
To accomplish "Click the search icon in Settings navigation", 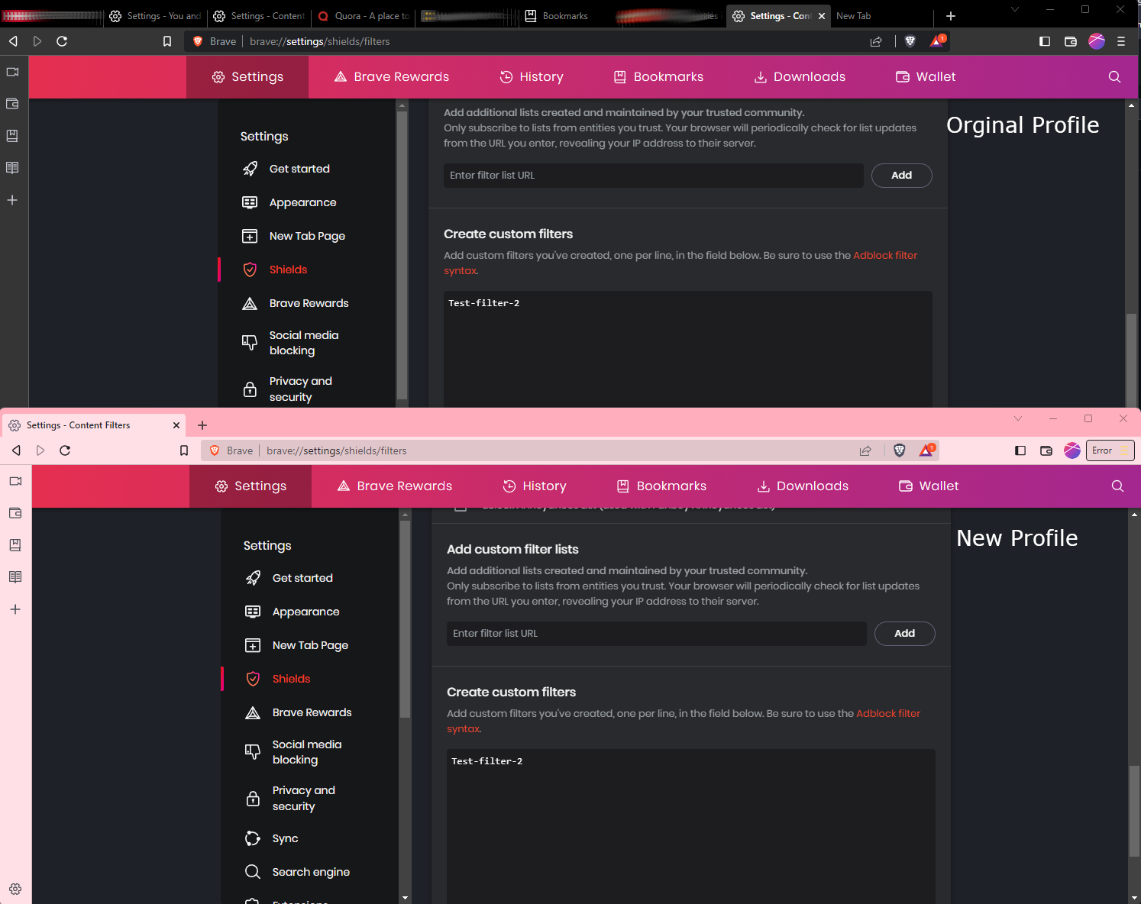I will coord(1114,76).
